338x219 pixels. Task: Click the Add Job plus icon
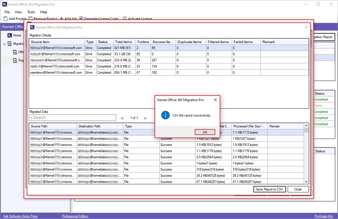point(61,19)
